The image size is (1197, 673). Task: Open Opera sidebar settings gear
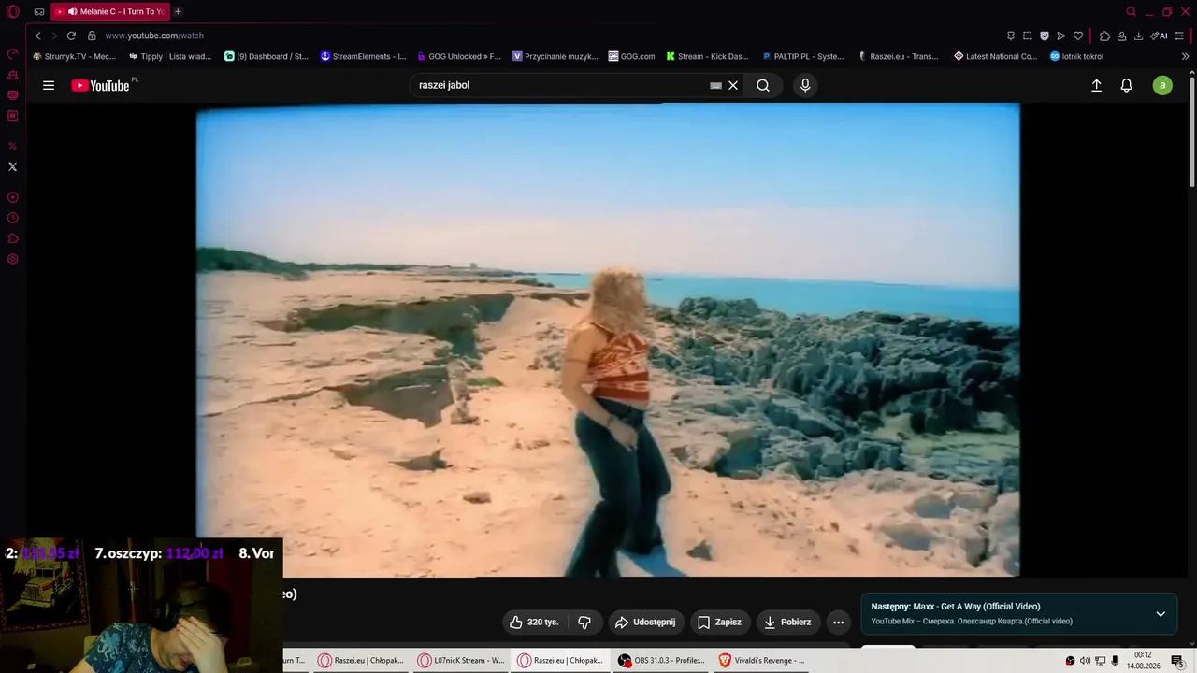[13, 259]
